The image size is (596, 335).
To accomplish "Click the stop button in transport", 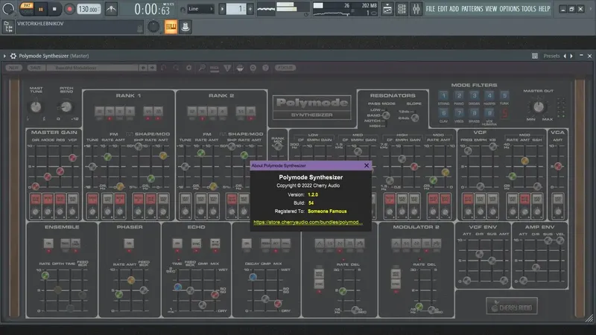I will (54, 9).
